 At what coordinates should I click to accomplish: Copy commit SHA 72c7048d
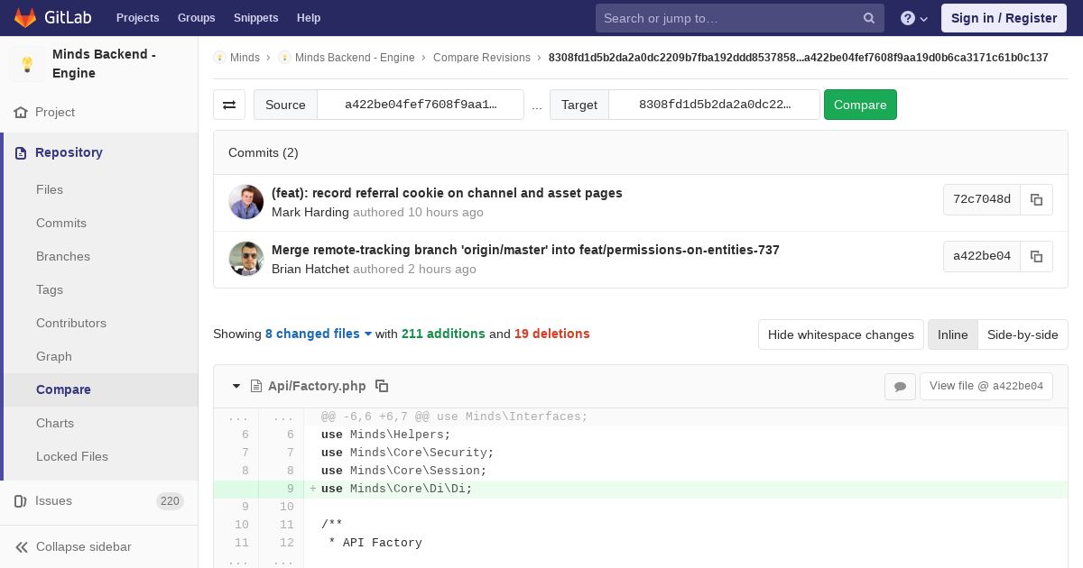tap(1036, 200)
